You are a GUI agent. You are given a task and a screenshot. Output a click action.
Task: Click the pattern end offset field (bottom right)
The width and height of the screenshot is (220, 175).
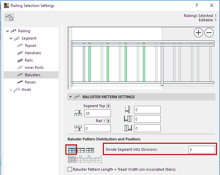coord(147,128)
